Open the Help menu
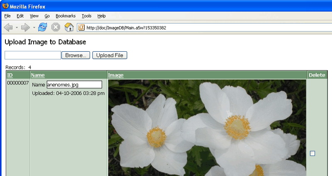The image size is (332, 176). (x=101, y=16)
